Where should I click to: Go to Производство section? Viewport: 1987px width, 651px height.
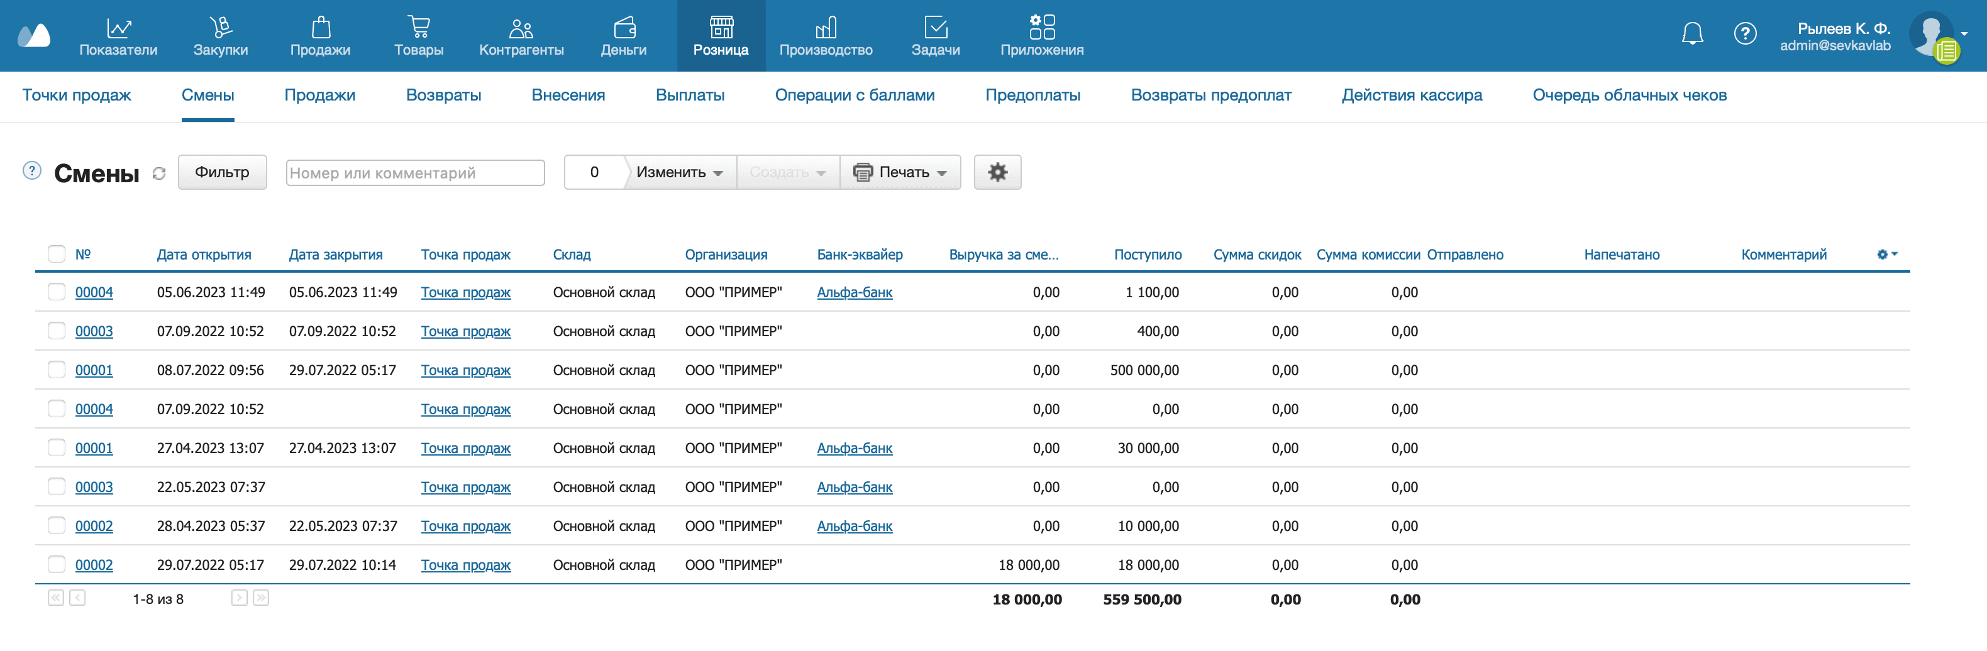[x=826, y=36]
